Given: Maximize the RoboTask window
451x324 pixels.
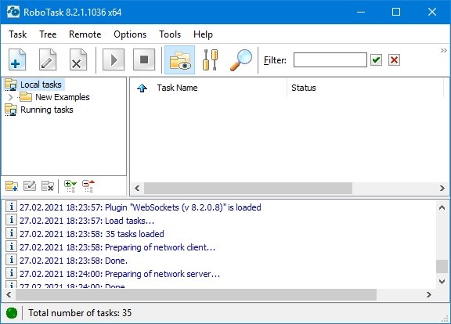Looking at the screenshot, I should pos(396,12).
